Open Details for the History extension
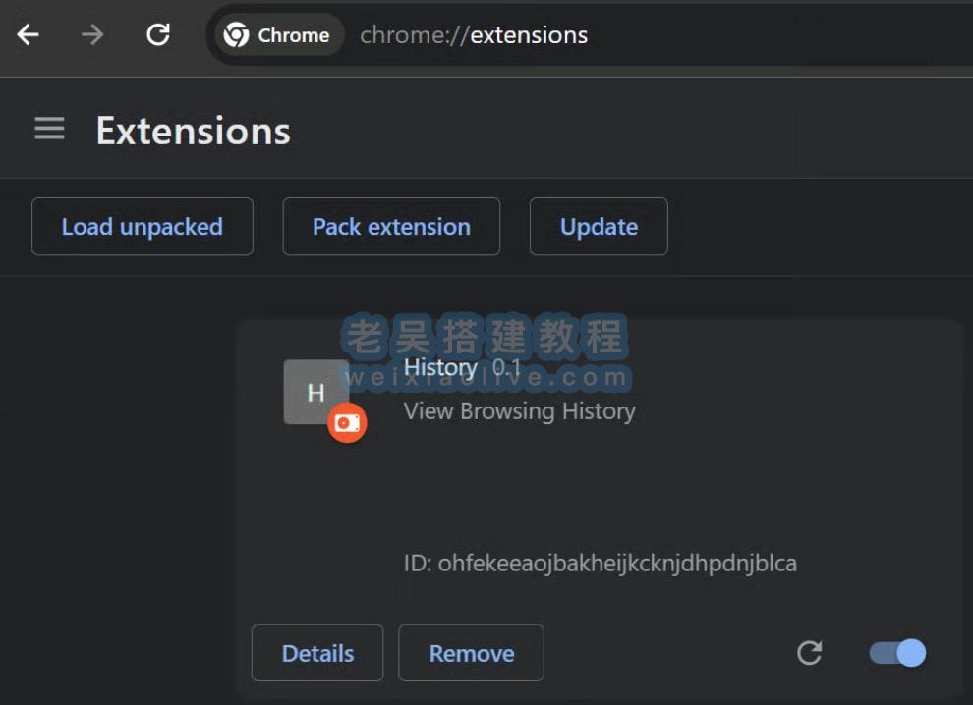 click(317, 653)
